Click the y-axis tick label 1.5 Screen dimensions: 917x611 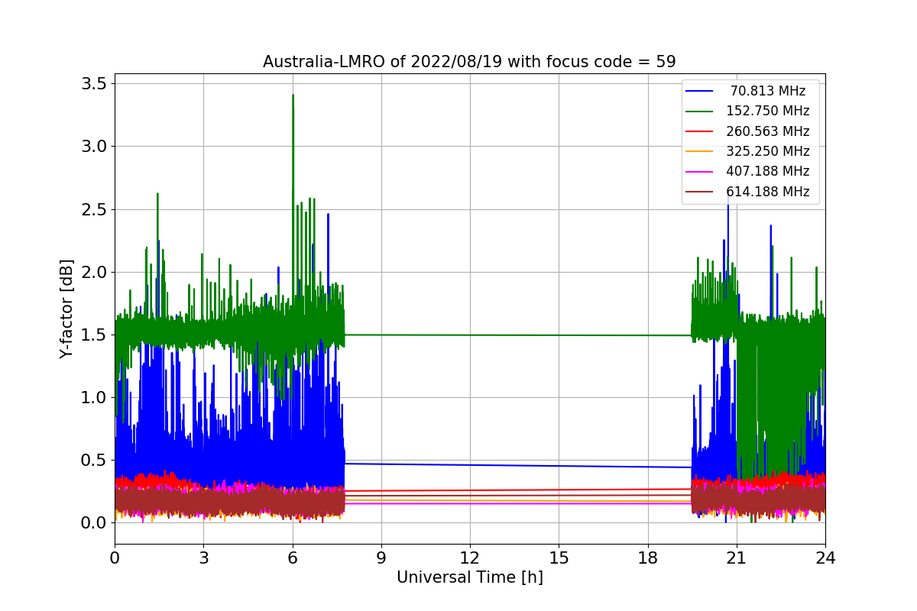tap(95, 335)
